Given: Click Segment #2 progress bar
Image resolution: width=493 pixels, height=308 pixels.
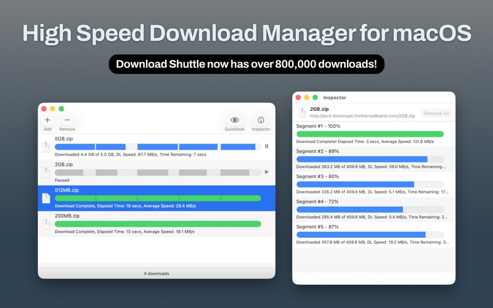Looking at the screenshot, I should 370,160.
